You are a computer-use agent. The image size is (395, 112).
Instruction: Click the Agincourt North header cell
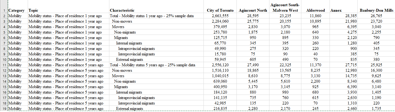[253, 7]
